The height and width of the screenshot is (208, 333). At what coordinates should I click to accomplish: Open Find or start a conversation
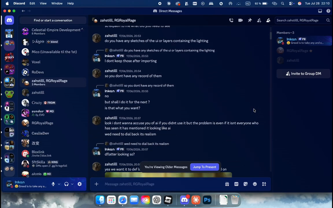pyautogui.click(x=53, y=20)
